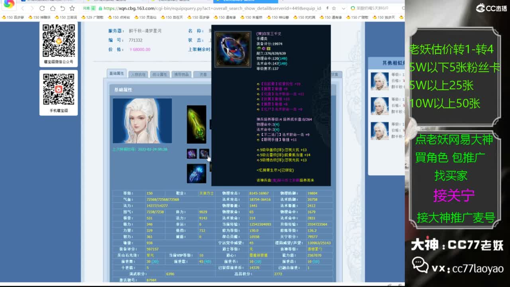Screen dimensions: 510x287
Task: Reload the page with the refresh icon
Action: pos(42,8)
